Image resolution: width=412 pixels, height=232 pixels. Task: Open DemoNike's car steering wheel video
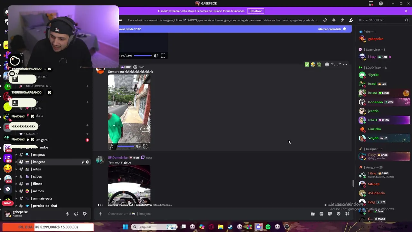pos(129,185)
